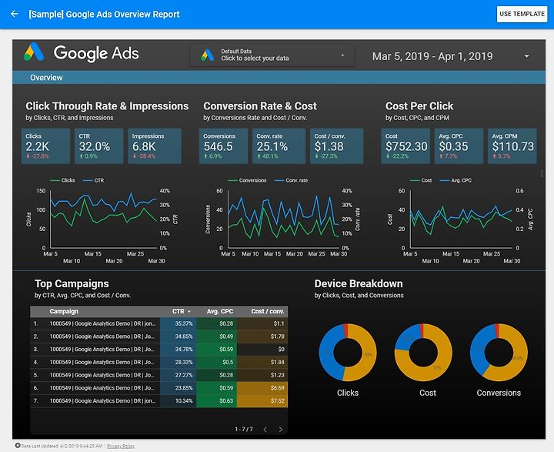
Task: Click the data last updated info icon
Action: [x=18, y=445]
